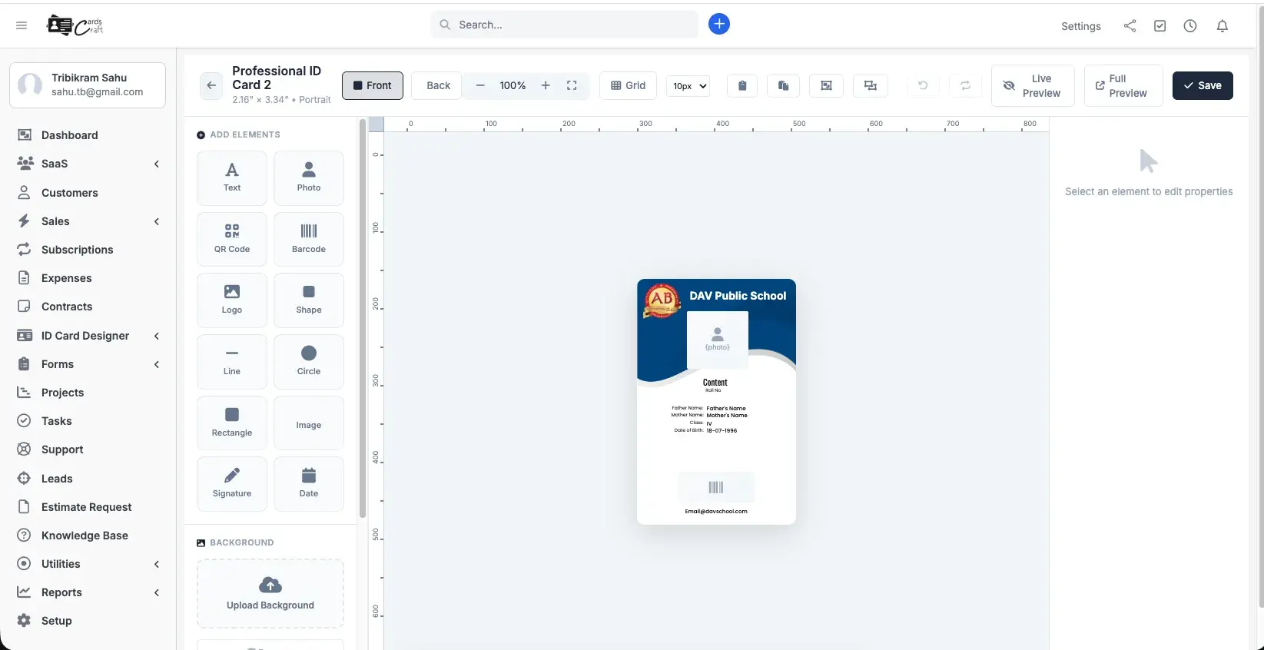Add a Signature element
Viewport: 1264px width, 650px height.
(x=232, y=484)
